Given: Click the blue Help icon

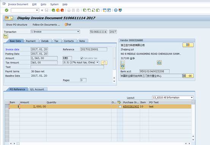Looking at the screenshot, I should (x=116, y=10).
